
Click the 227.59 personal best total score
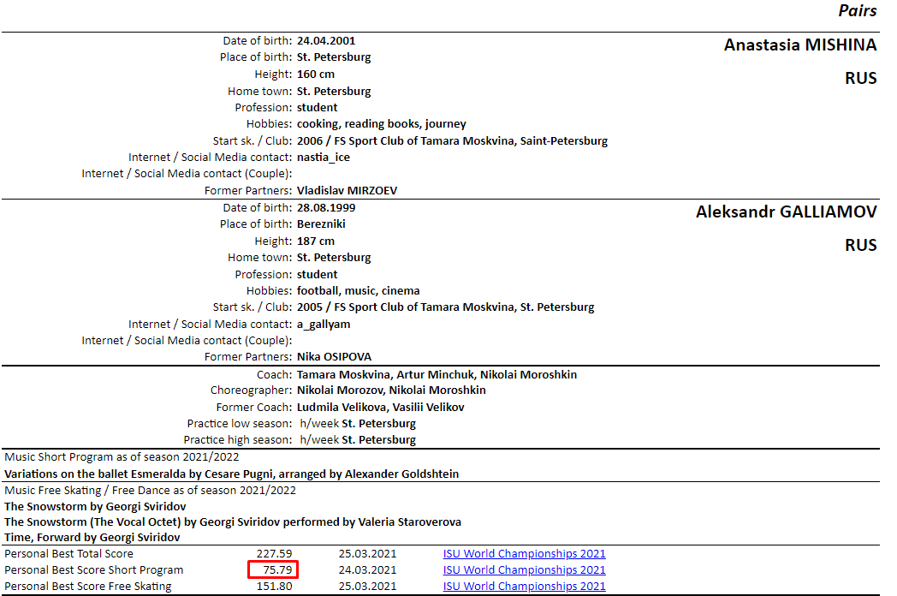pos(274,554)
